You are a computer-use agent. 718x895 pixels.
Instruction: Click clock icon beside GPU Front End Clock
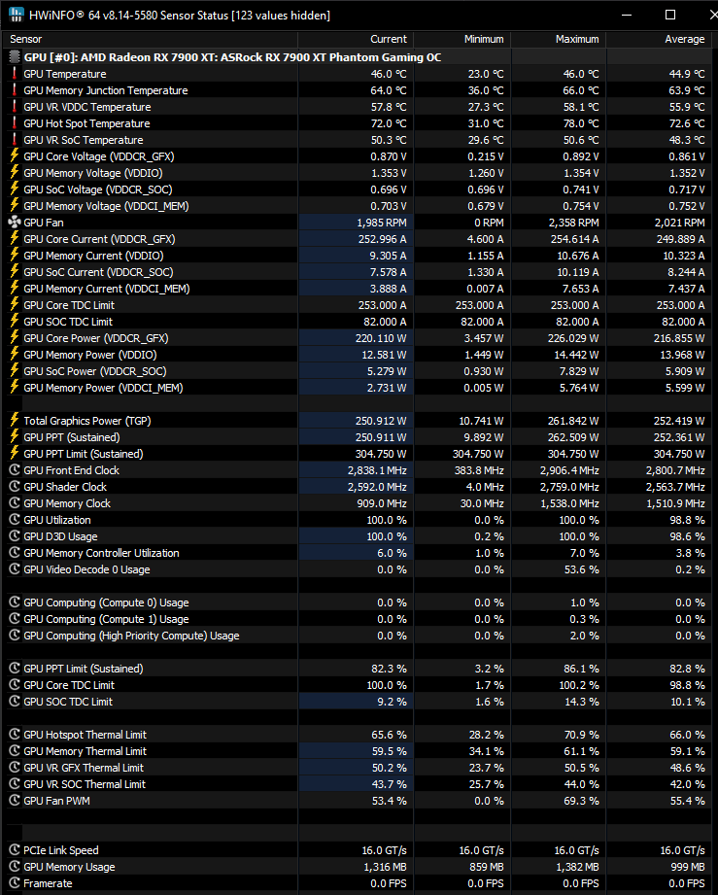(x=15, y=469)
